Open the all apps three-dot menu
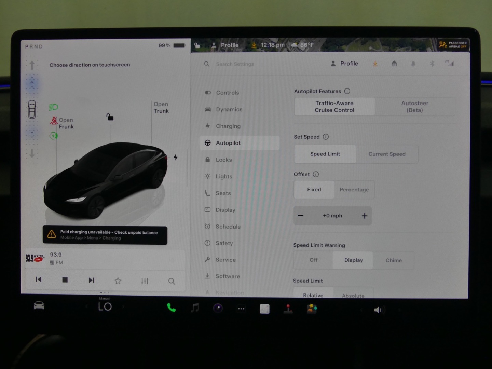 coord(241,309)
